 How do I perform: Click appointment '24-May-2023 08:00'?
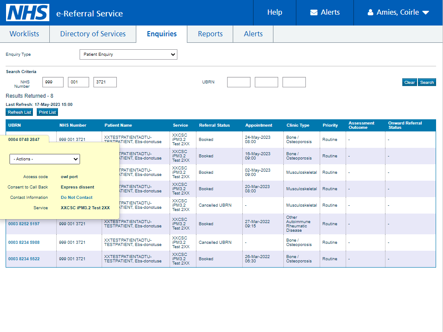coord(258,140)
